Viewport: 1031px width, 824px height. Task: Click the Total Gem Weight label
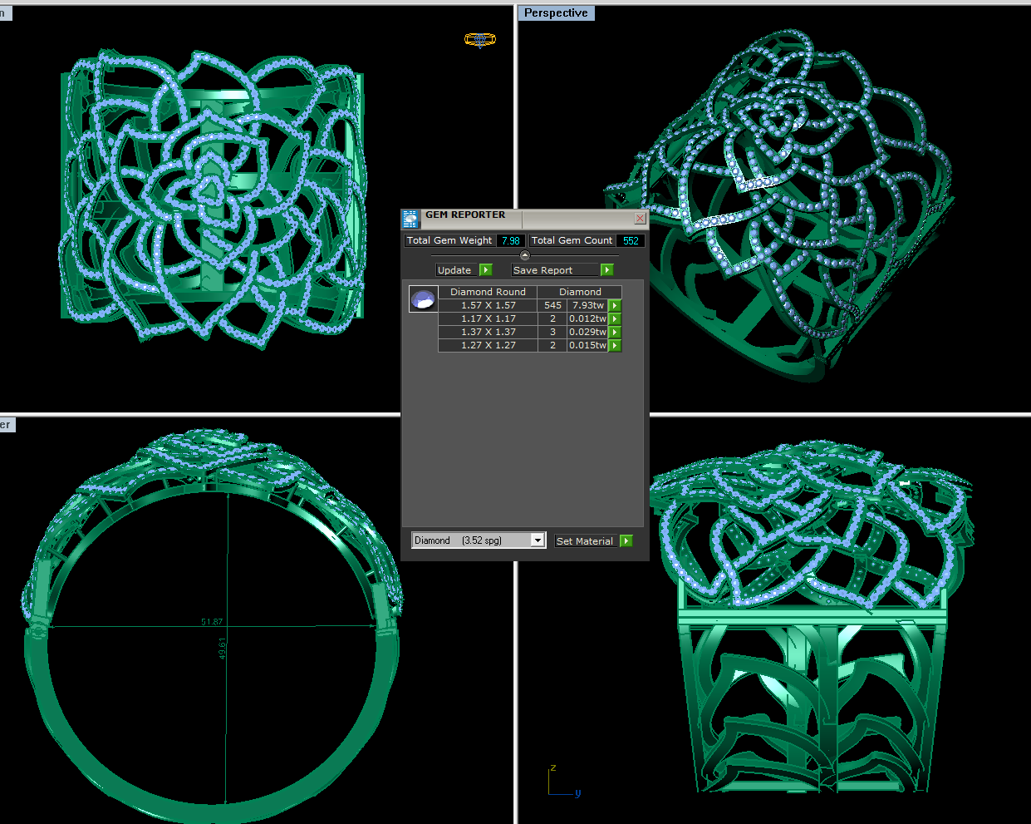[449, 240]
